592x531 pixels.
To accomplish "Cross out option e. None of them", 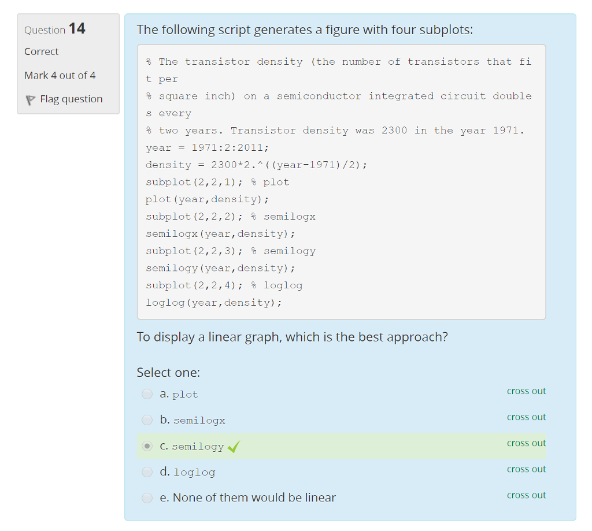I will 526,495.
